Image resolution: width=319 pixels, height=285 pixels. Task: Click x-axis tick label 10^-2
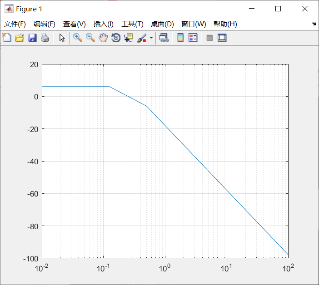(x=41, y=268)
